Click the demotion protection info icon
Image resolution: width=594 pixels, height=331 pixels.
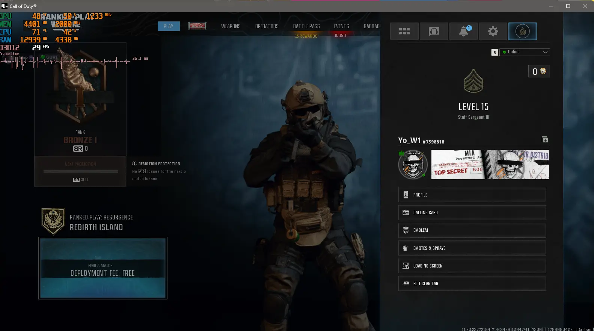pos(134,164)
